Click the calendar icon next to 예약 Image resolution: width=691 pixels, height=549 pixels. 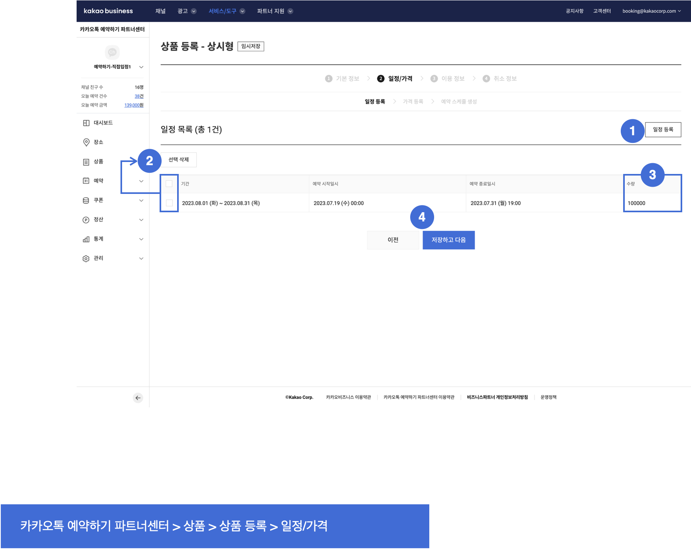point(86,181)
